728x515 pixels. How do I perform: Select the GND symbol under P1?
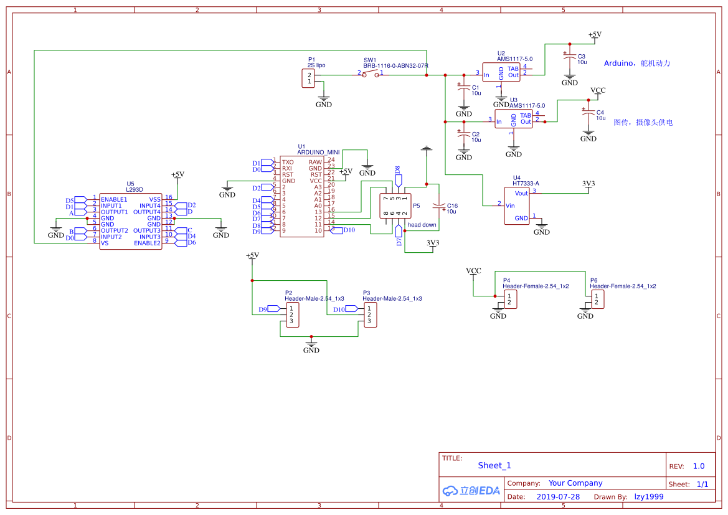(x=324, y=102)
